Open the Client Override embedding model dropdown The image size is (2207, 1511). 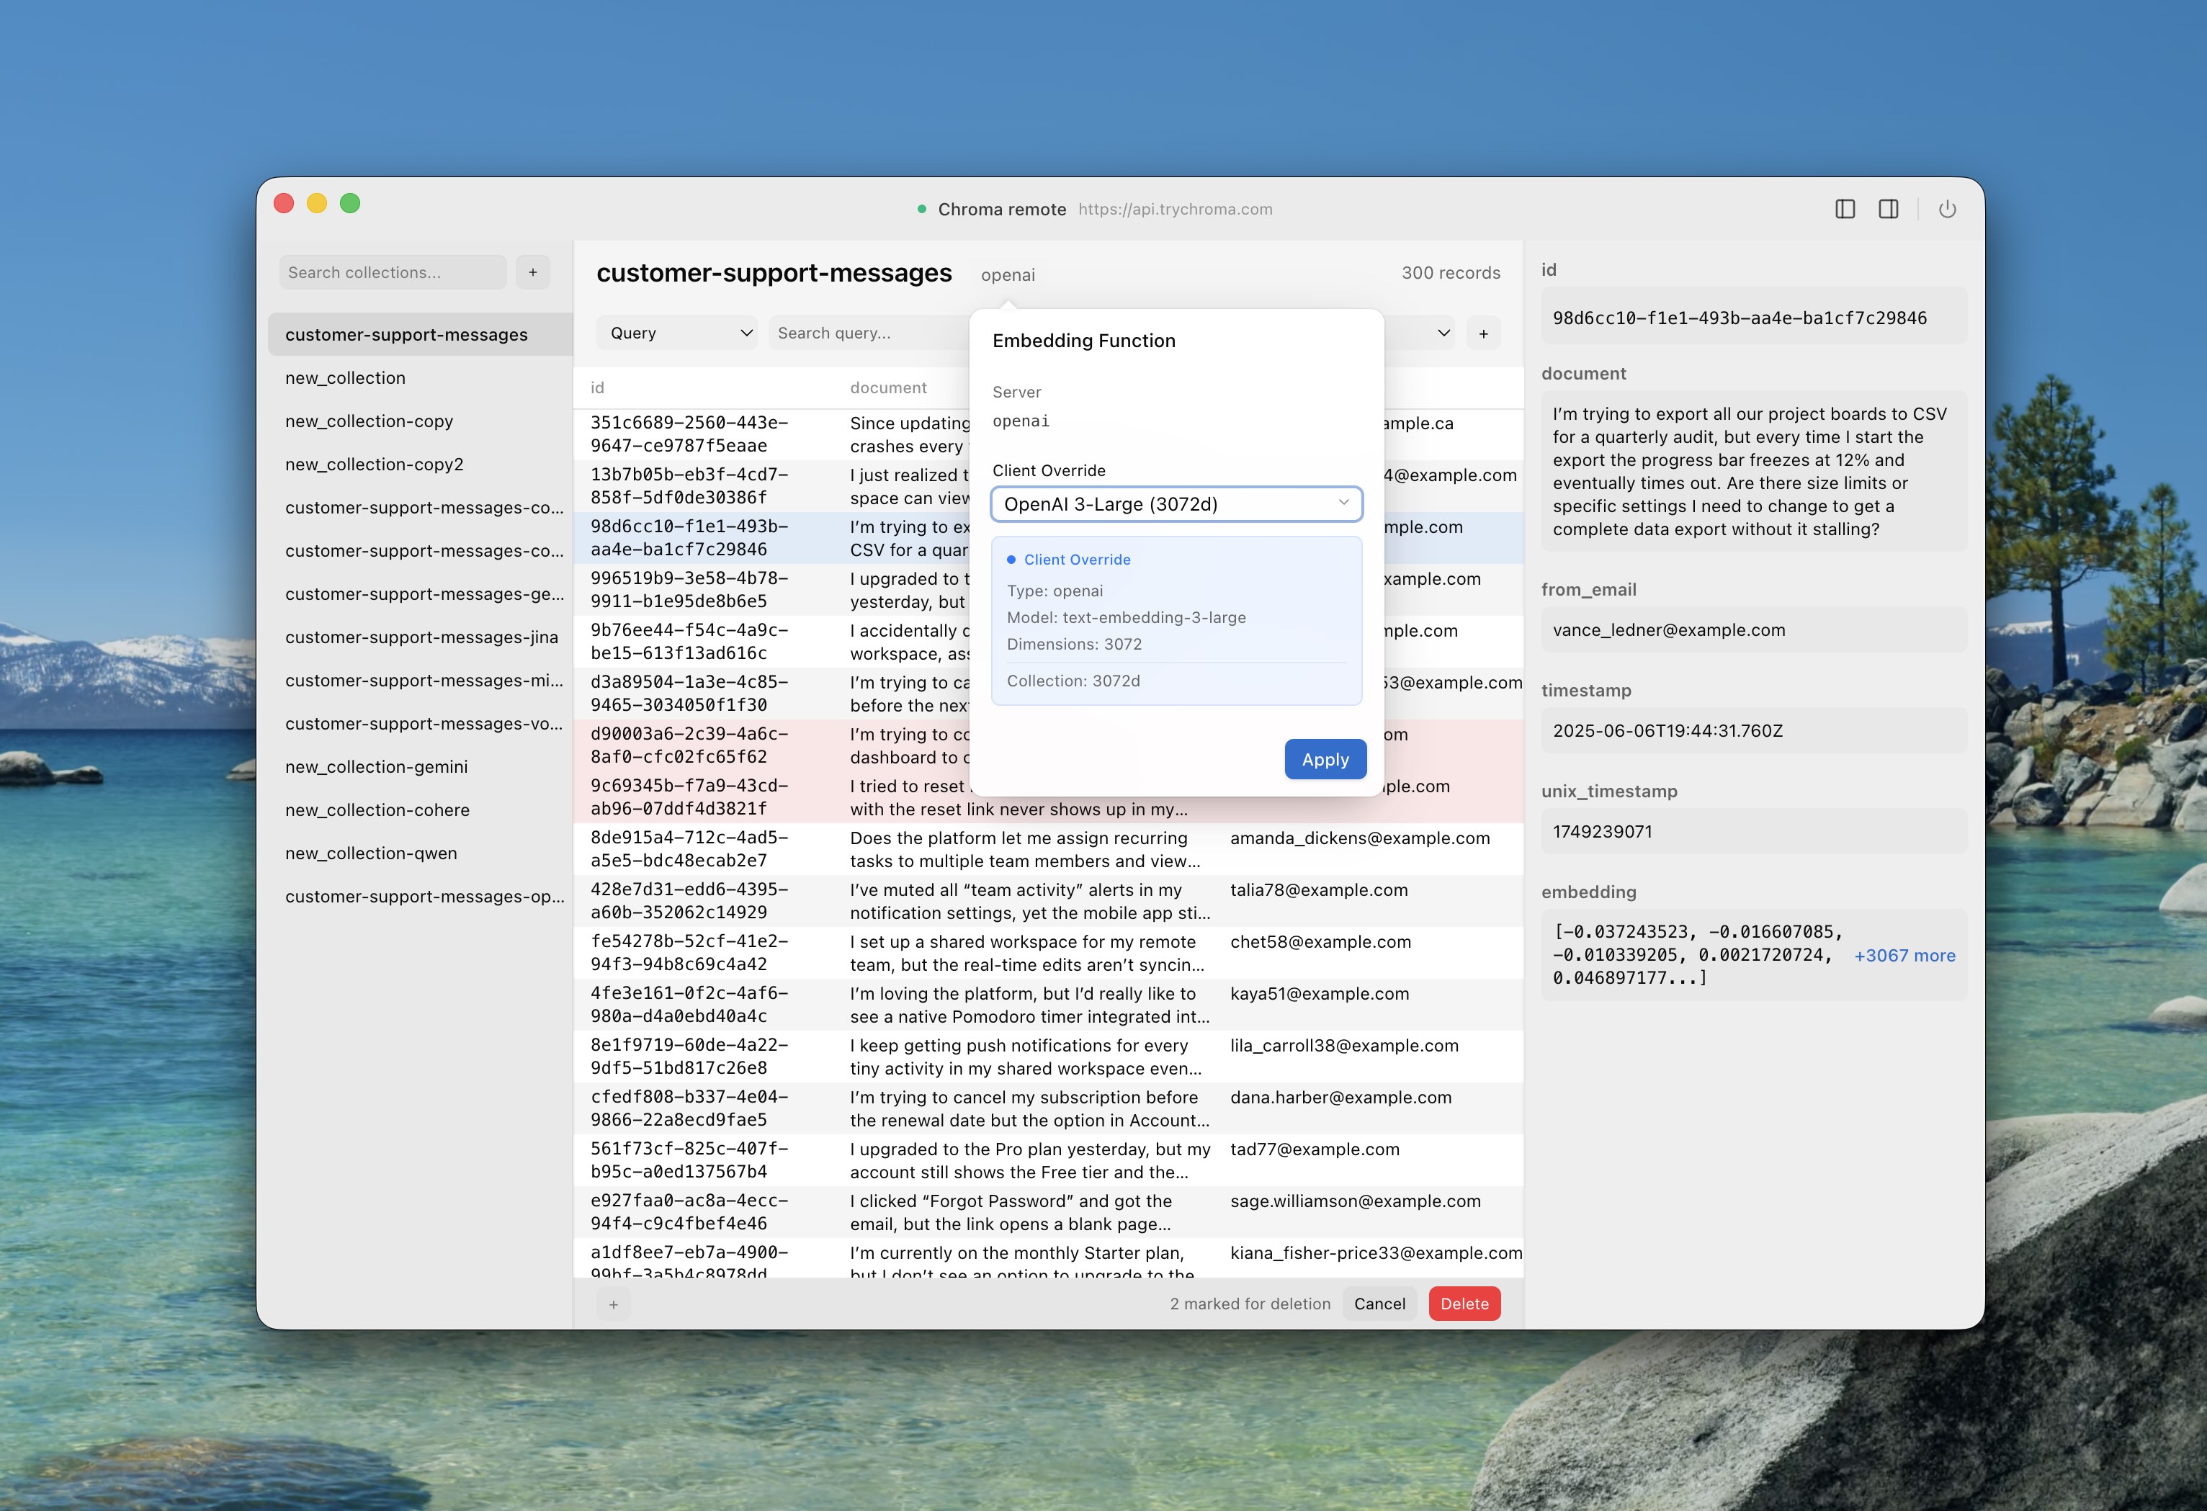point(1176,503)
